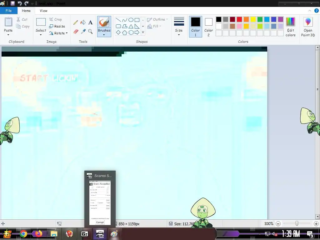Select the Text tool
The width and height of the screenshot is (320, 240).
[90, 22]
